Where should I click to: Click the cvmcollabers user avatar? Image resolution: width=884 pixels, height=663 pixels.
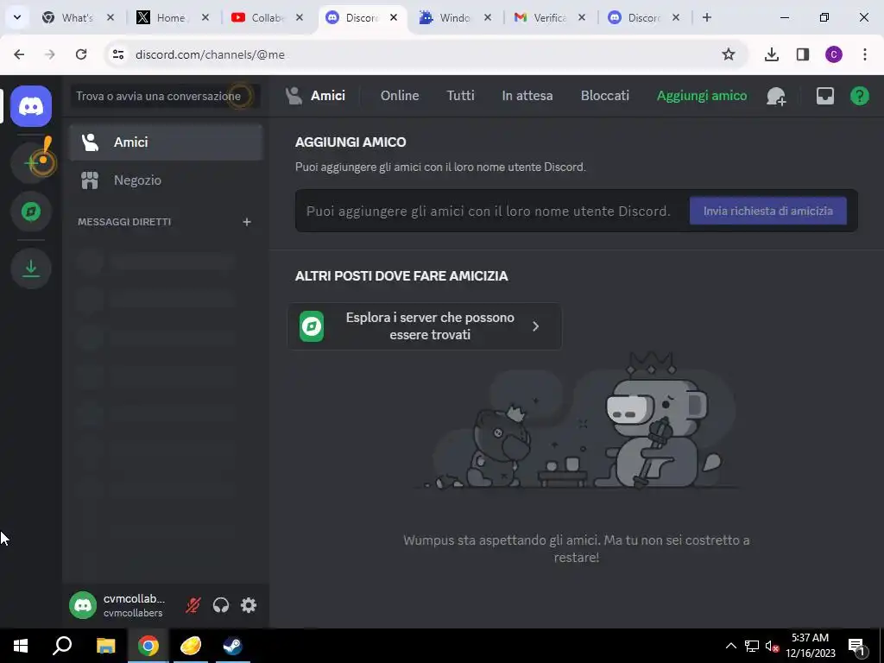click(x=83, y=605)
